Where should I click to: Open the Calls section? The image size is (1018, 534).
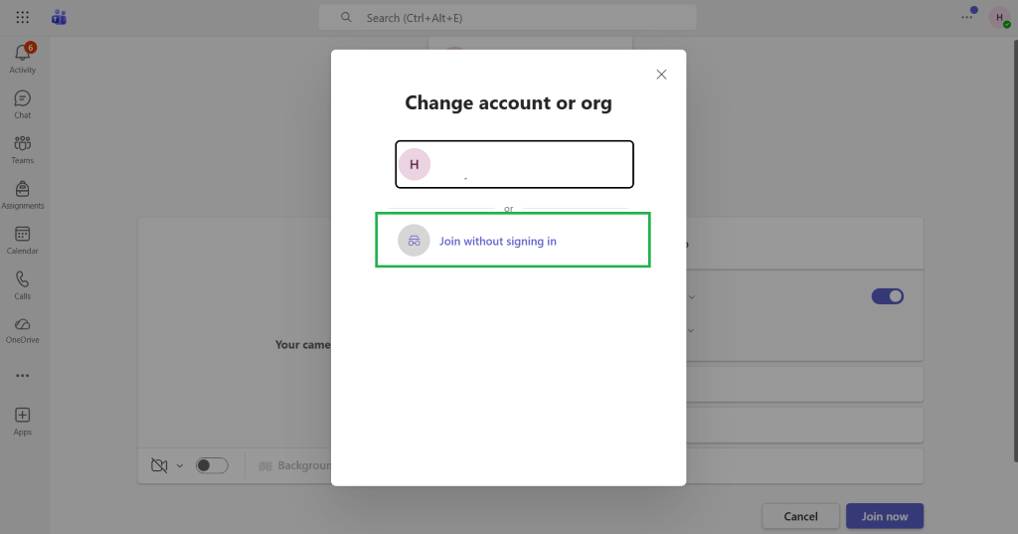pos(22,285)
